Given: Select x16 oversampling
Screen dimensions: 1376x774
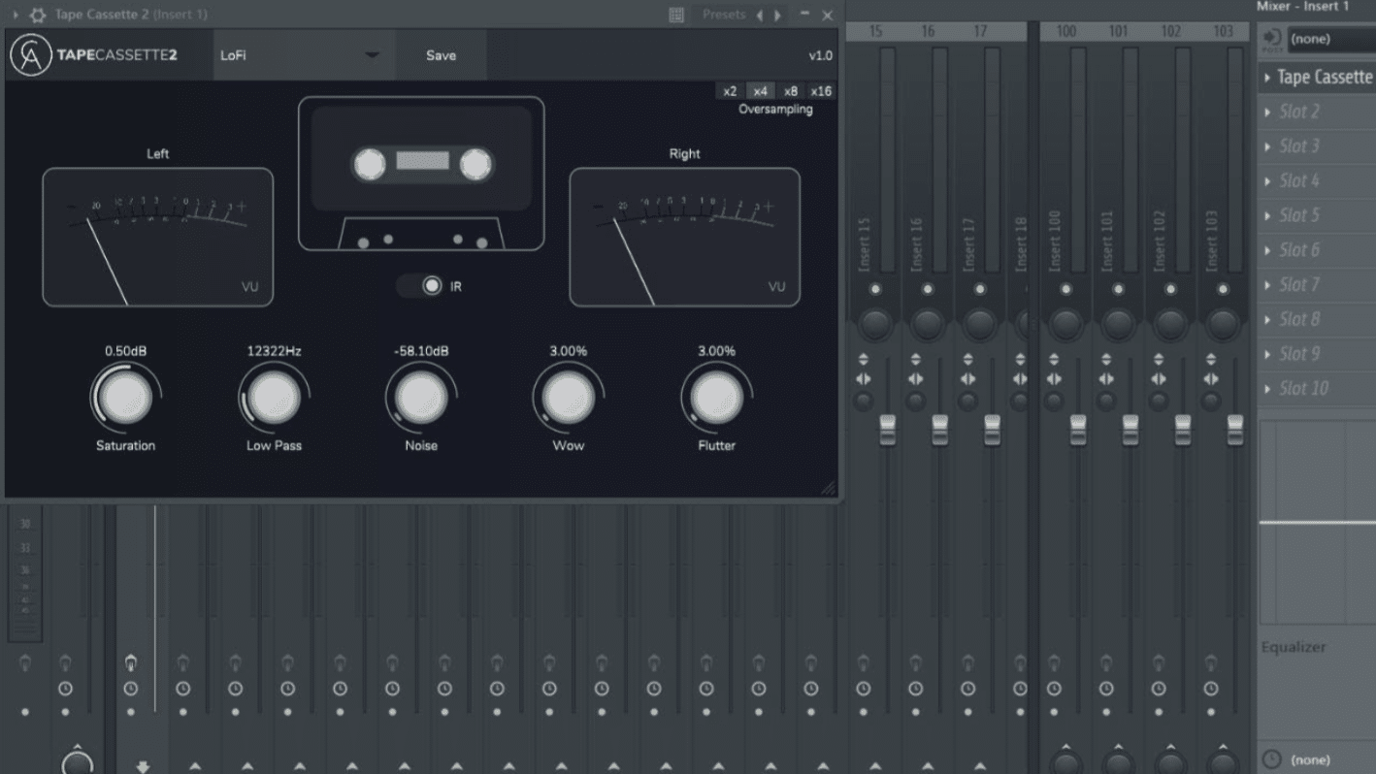Looking at the screenshot, I should 821,91.
